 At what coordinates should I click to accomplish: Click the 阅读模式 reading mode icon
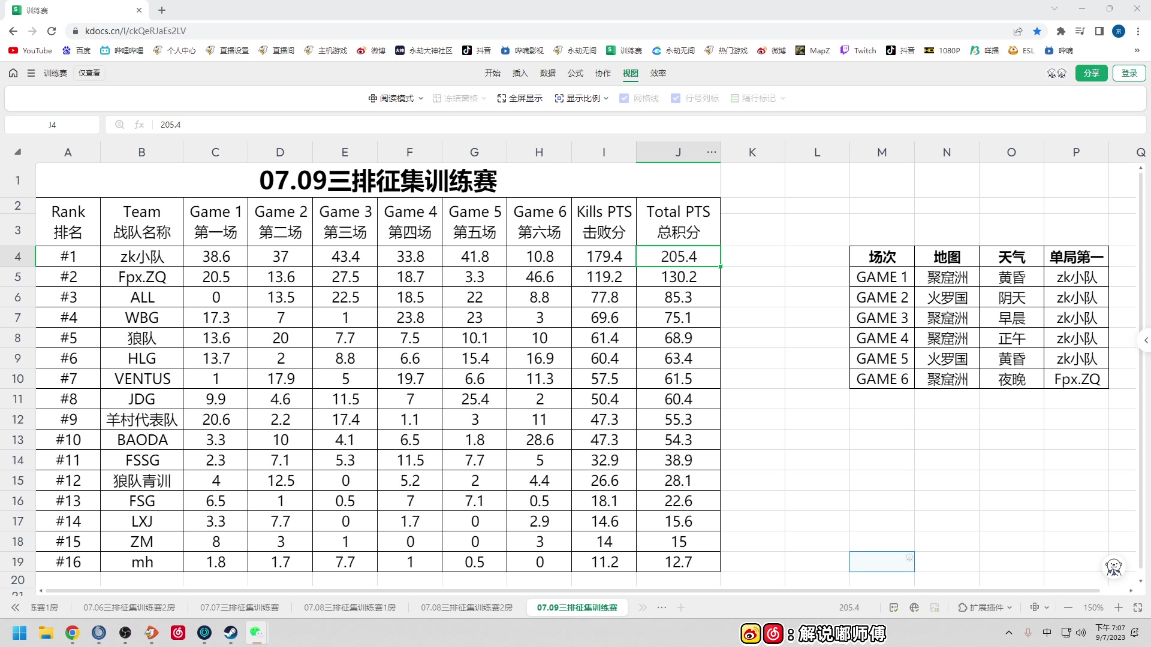(x=372, y=98)
